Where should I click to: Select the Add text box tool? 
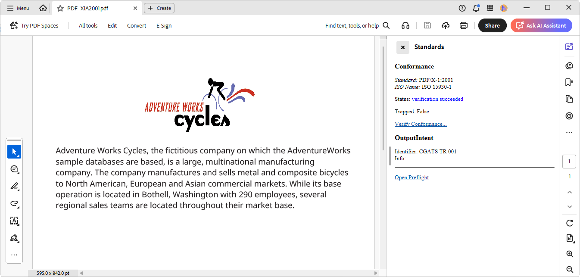14,221
